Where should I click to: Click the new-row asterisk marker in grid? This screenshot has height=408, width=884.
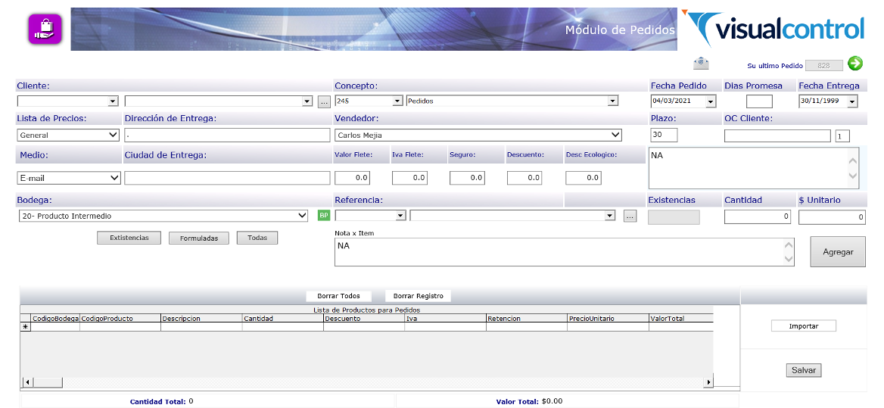coord(26,326)
